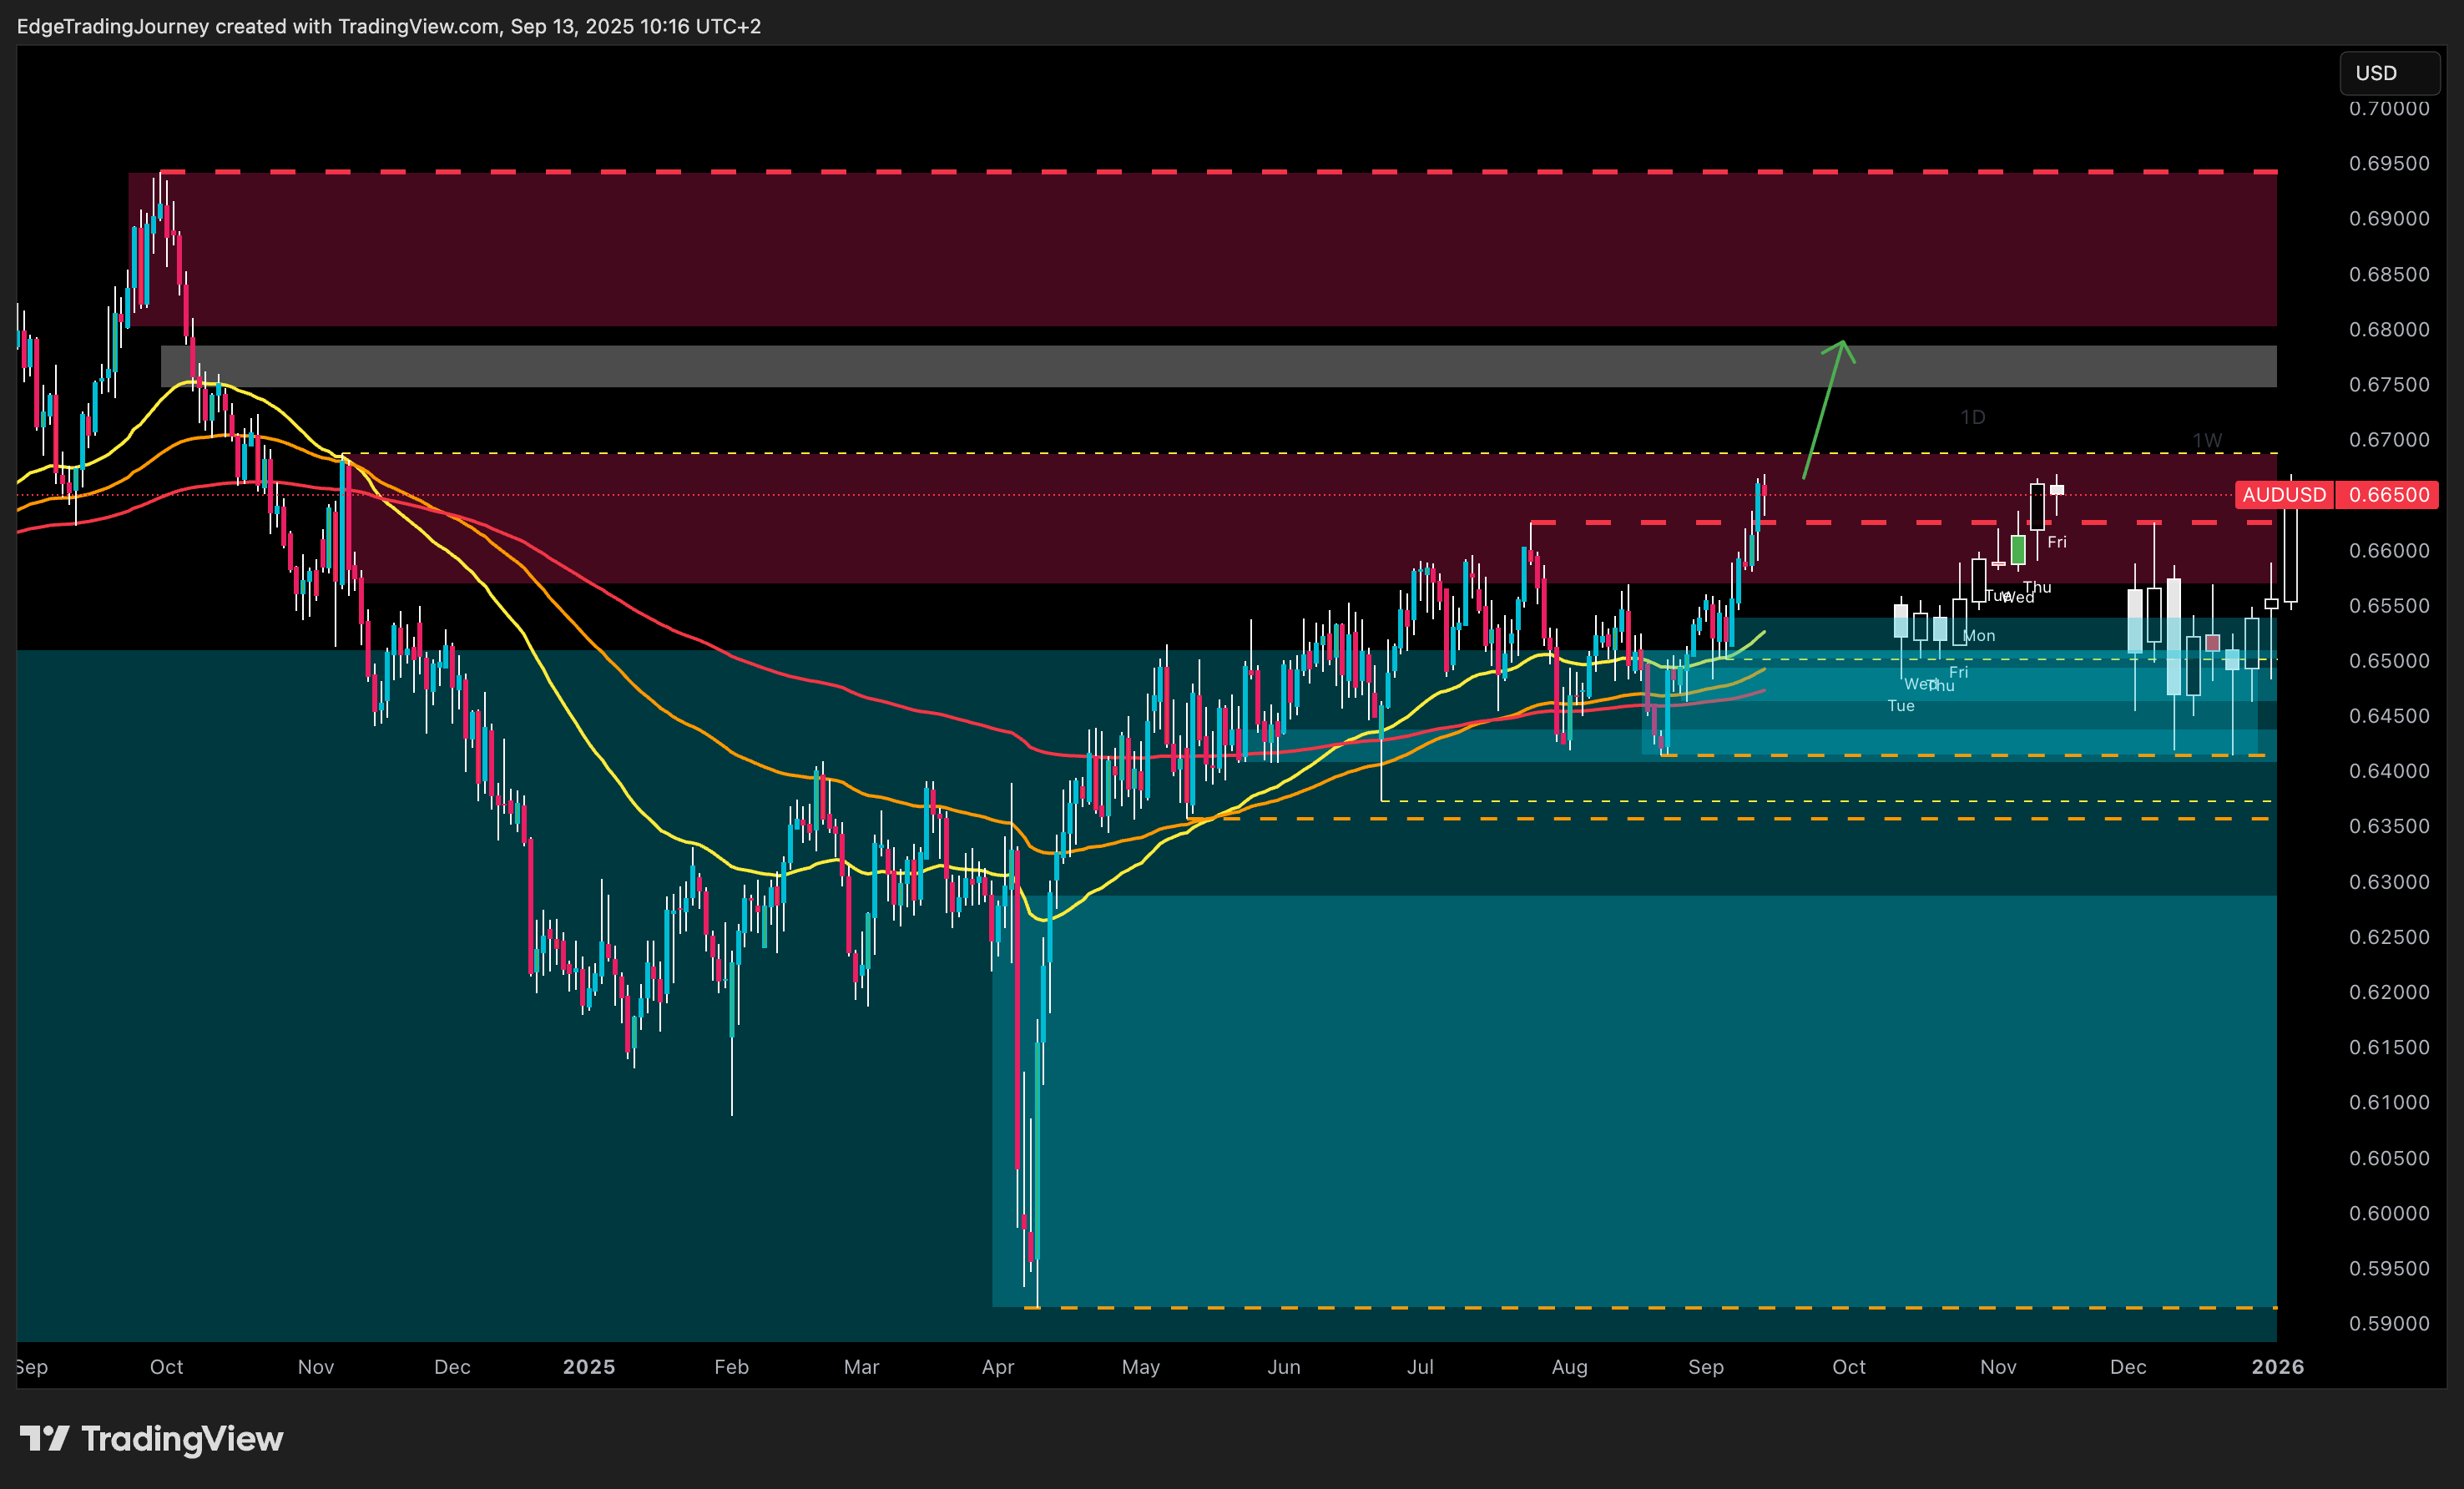The image size is (2464, 1489).
Task: Click the 0.69000 price axis label
Action: (x=2389, y=218)
